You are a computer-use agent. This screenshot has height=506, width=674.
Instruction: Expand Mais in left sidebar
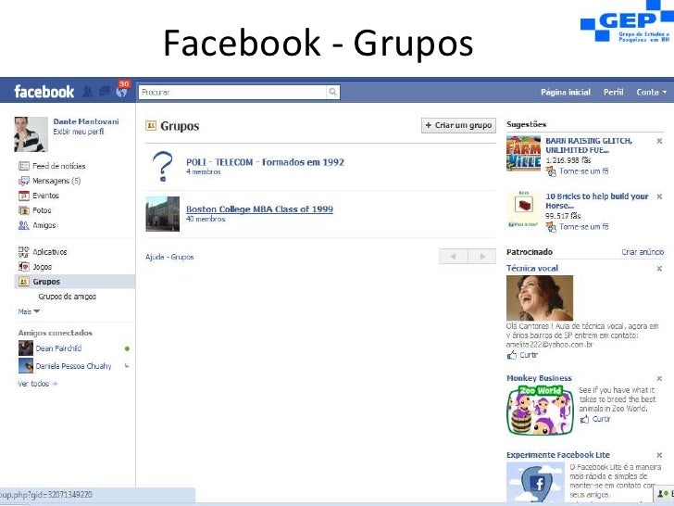click(x=29, y=311)
